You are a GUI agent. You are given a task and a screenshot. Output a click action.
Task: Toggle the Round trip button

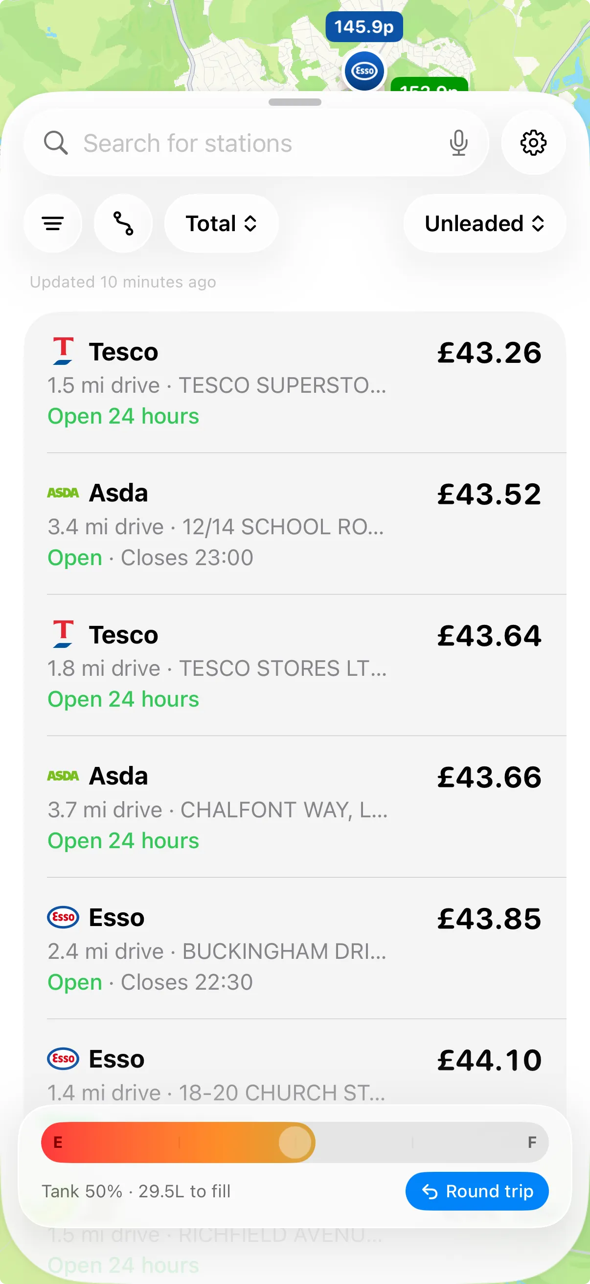pos(477,1191)
